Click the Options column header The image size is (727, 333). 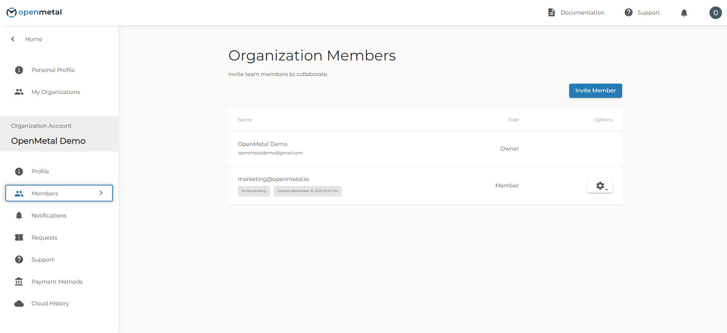[x=603, y=120]
